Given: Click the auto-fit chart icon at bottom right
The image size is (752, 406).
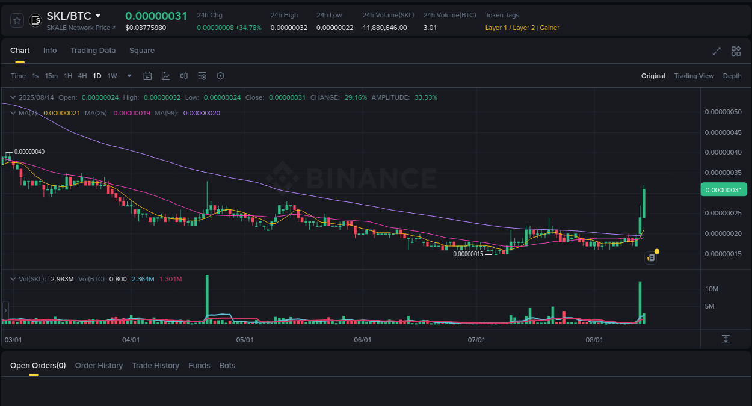Looking at the screenshot, I should click(726, 339).
